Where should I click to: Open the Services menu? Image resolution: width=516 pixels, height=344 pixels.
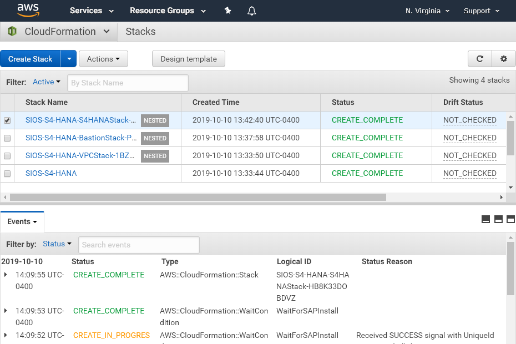[x=92, y=11]
